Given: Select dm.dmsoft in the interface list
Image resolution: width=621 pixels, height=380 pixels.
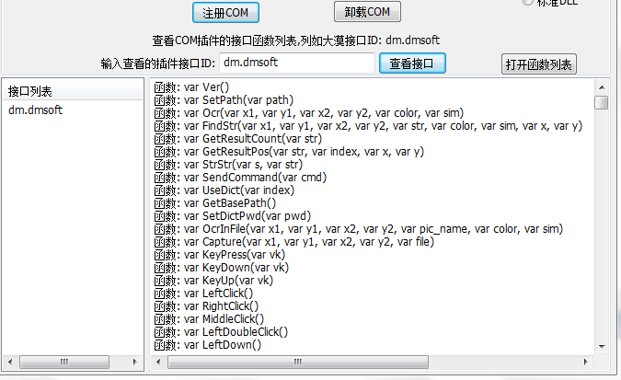Looking at the screenshot, I should coord(36,109).
